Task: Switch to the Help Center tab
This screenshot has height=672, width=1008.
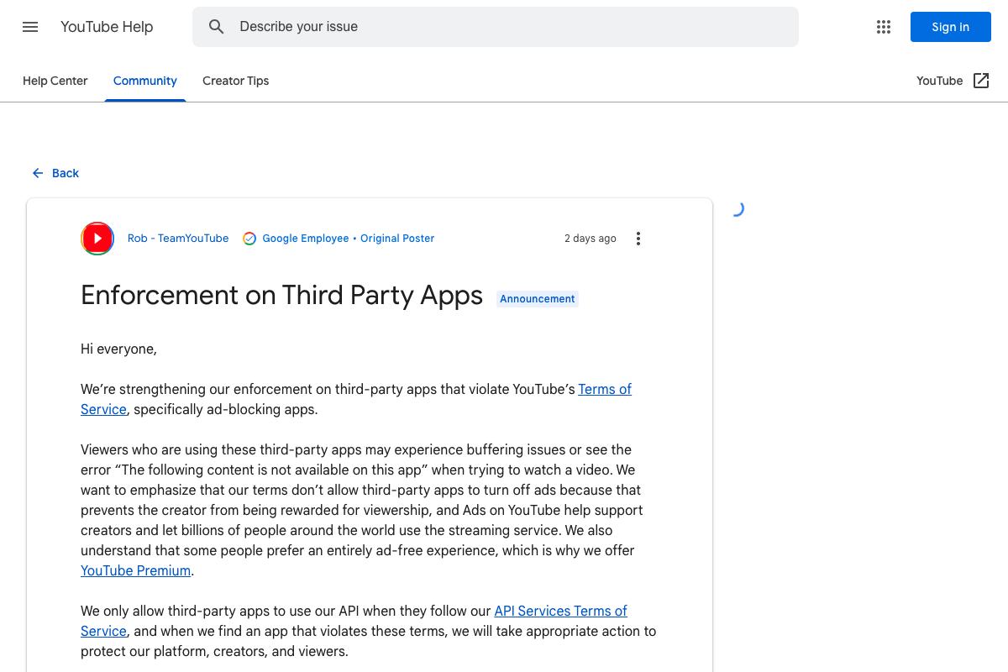Action: coord(55,81)
